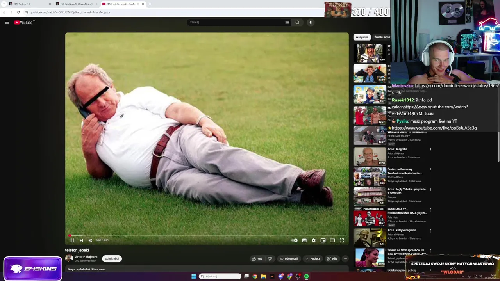Select the Źródło: Artur filter chip
The image size is (500, 281).
382,37
